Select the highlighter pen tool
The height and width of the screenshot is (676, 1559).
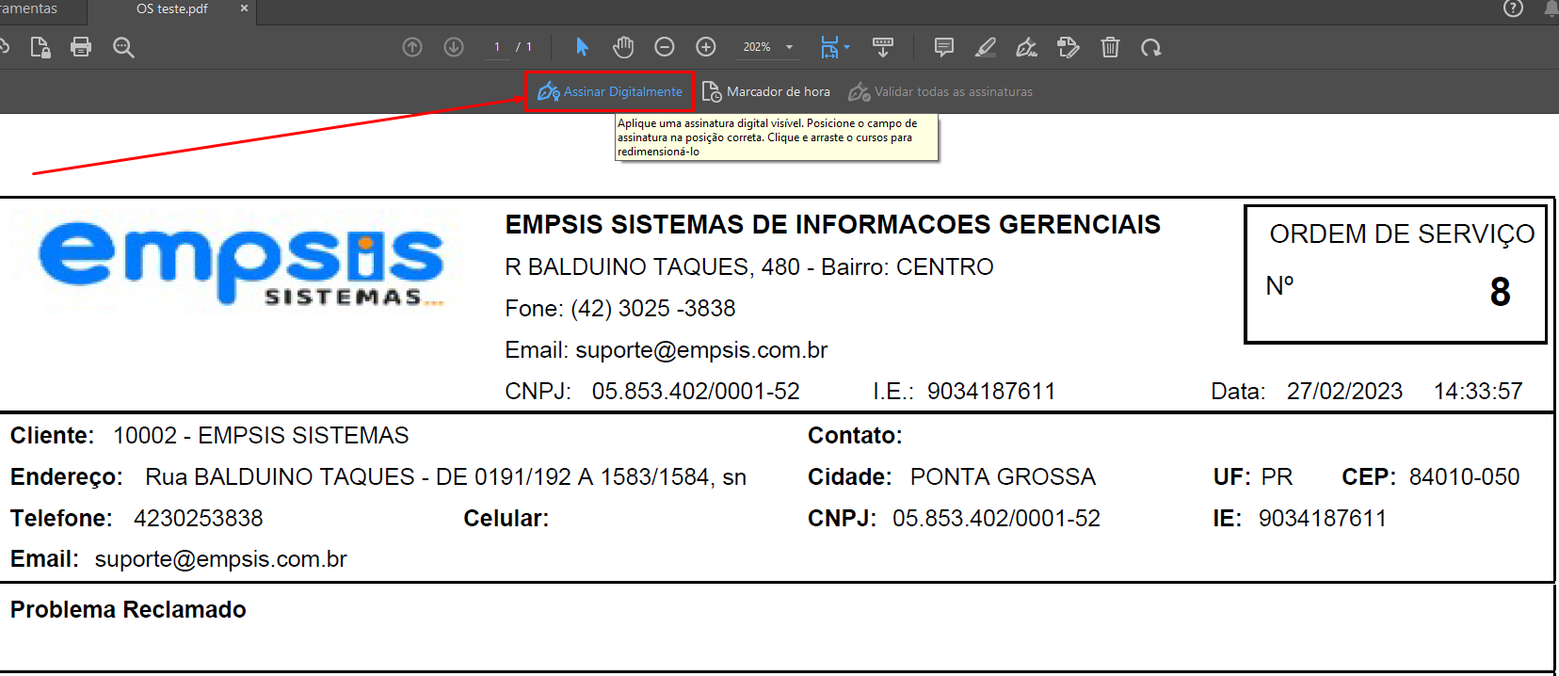click(x=986, y=47)
